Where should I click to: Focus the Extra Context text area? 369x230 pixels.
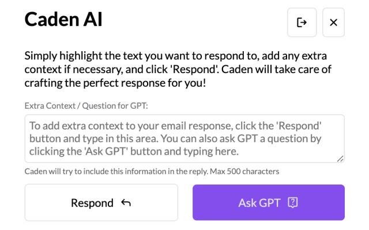click(x=184, y=139)
